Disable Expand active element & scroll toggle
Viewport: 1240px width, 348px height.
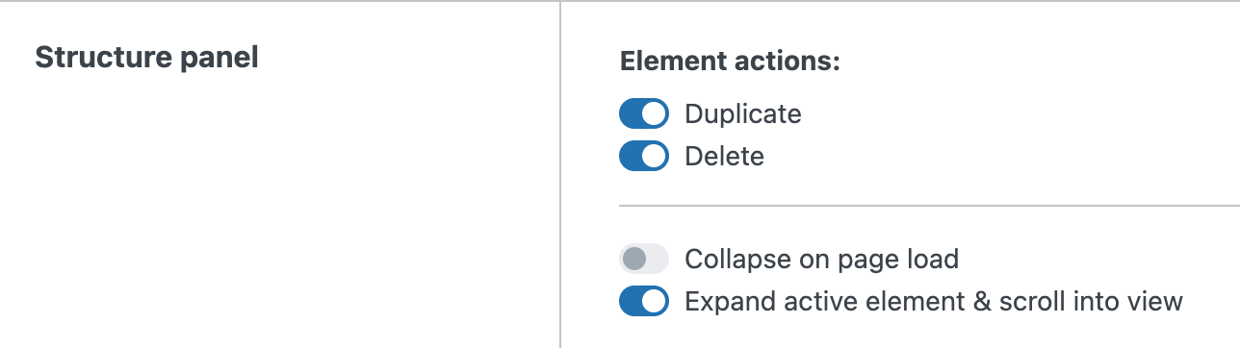click(x=643, y=302)
